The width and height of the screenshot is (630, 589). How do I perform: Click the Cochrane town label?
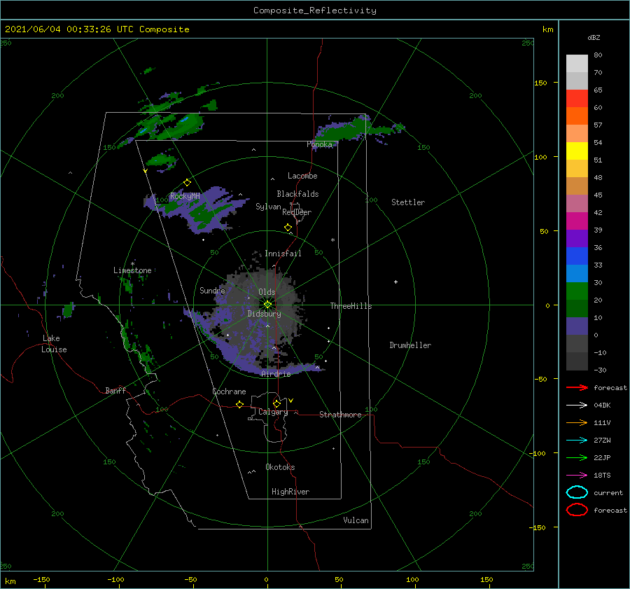coord(229,391)
